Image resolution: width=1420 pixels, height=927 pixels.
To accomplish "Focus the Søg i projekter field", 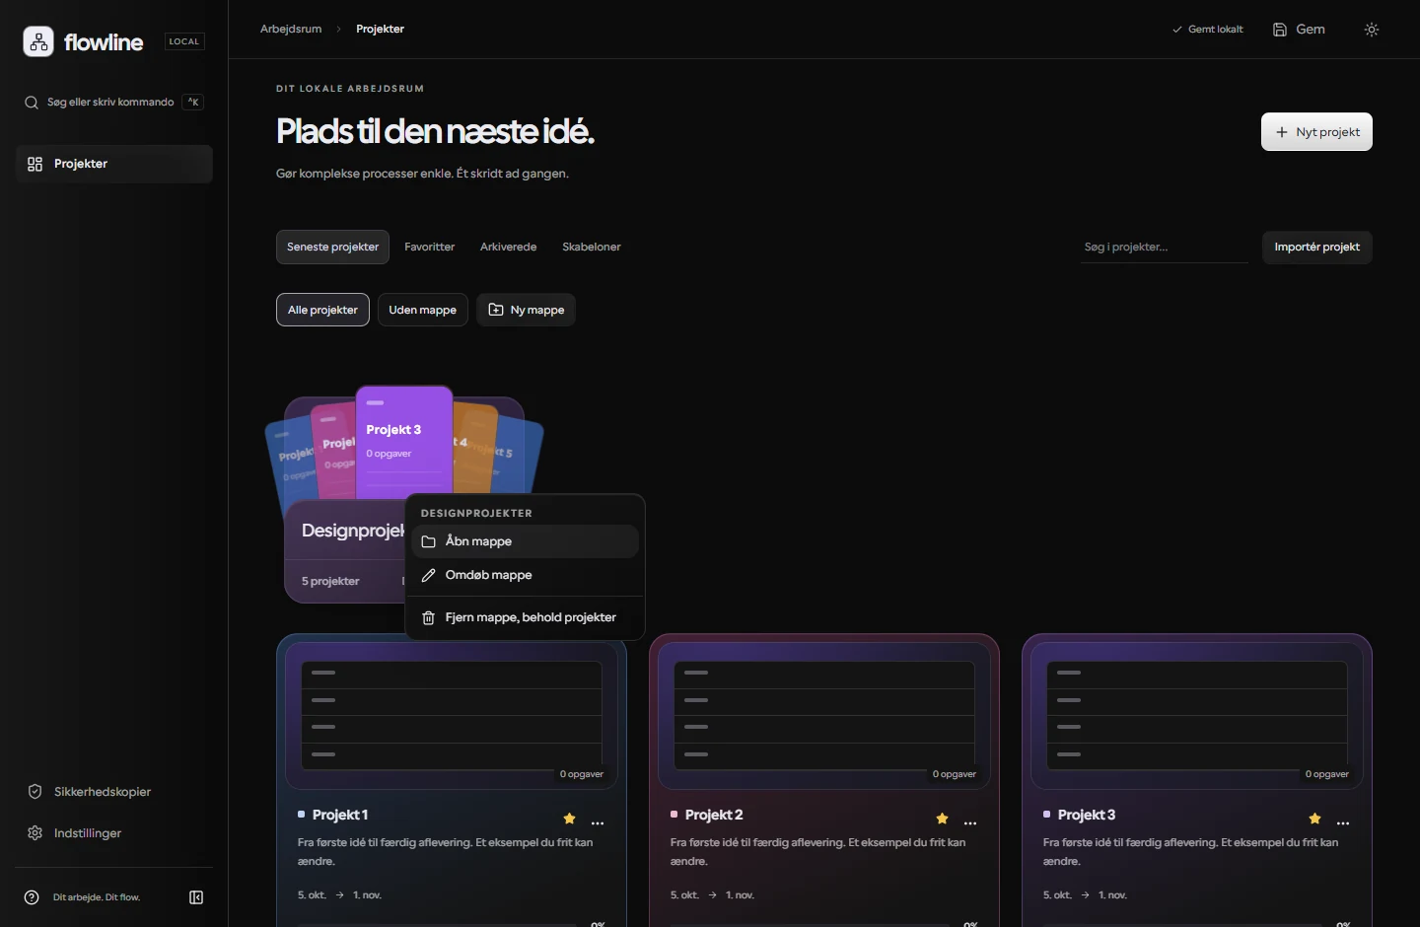I will [1165, 248].
